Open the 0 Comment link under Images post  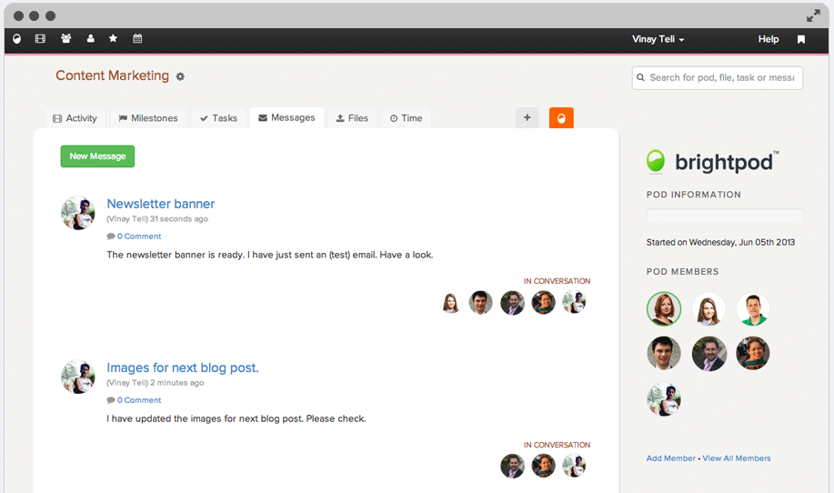click(138, 400)
